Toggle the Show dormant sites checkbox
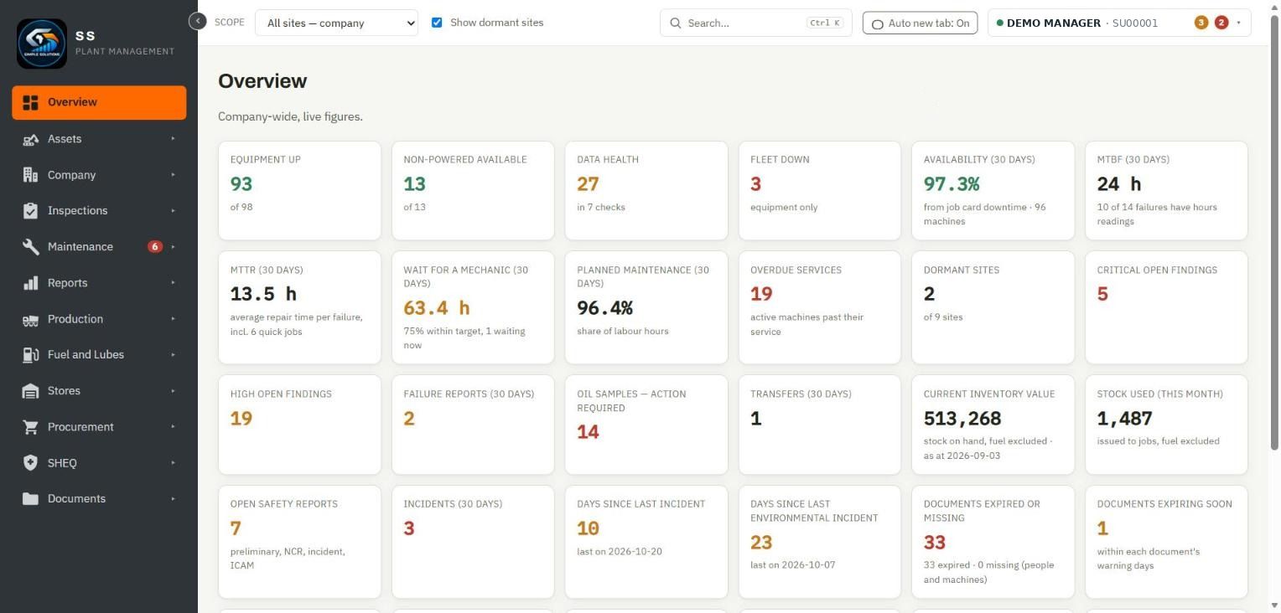This screenshot has width=1281, height=613. pos(437,23)
